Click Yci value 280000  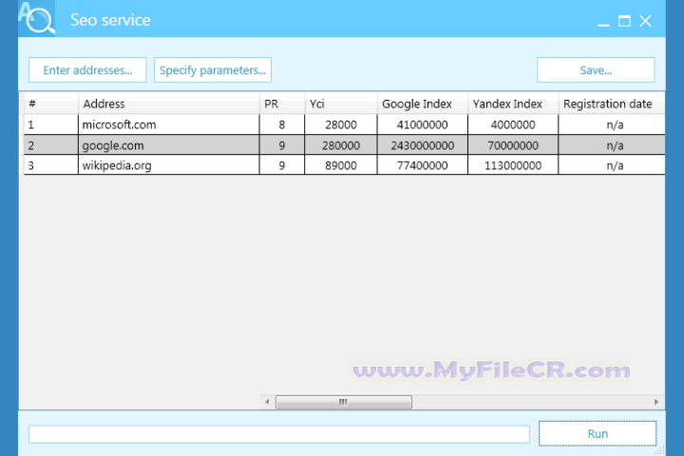point(341,144)
